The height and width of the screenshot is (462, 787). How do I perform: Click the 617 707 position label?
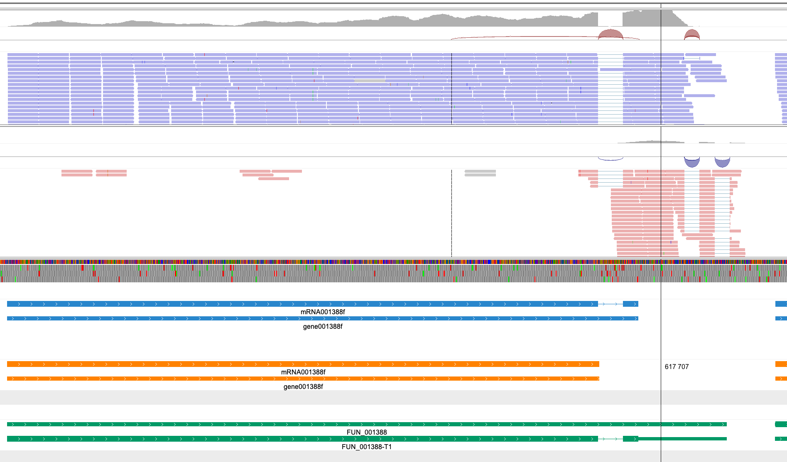[677, 367]
